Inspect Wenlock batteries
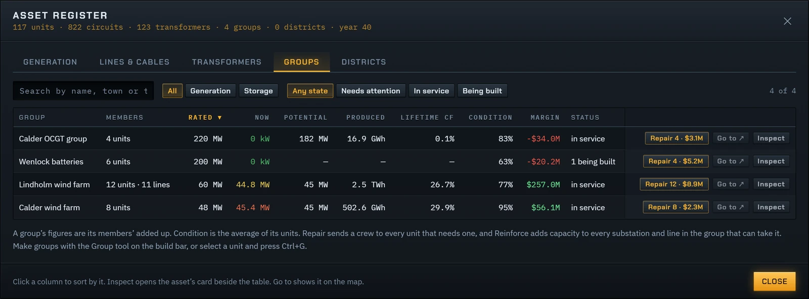Screen dimensions: 809x299 pyautogui.click(x=771, y=161)
